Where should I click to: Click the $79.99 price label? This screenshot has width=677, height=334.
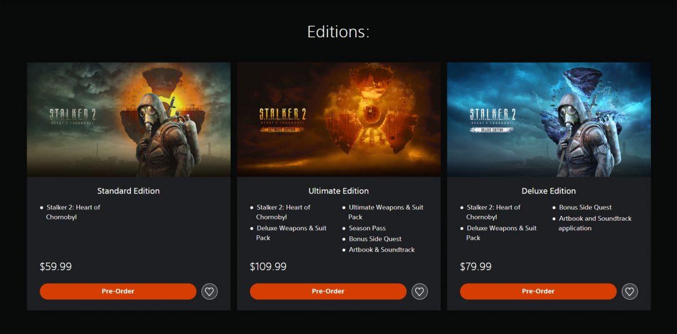pyautogui.click(x=476, y=266)
